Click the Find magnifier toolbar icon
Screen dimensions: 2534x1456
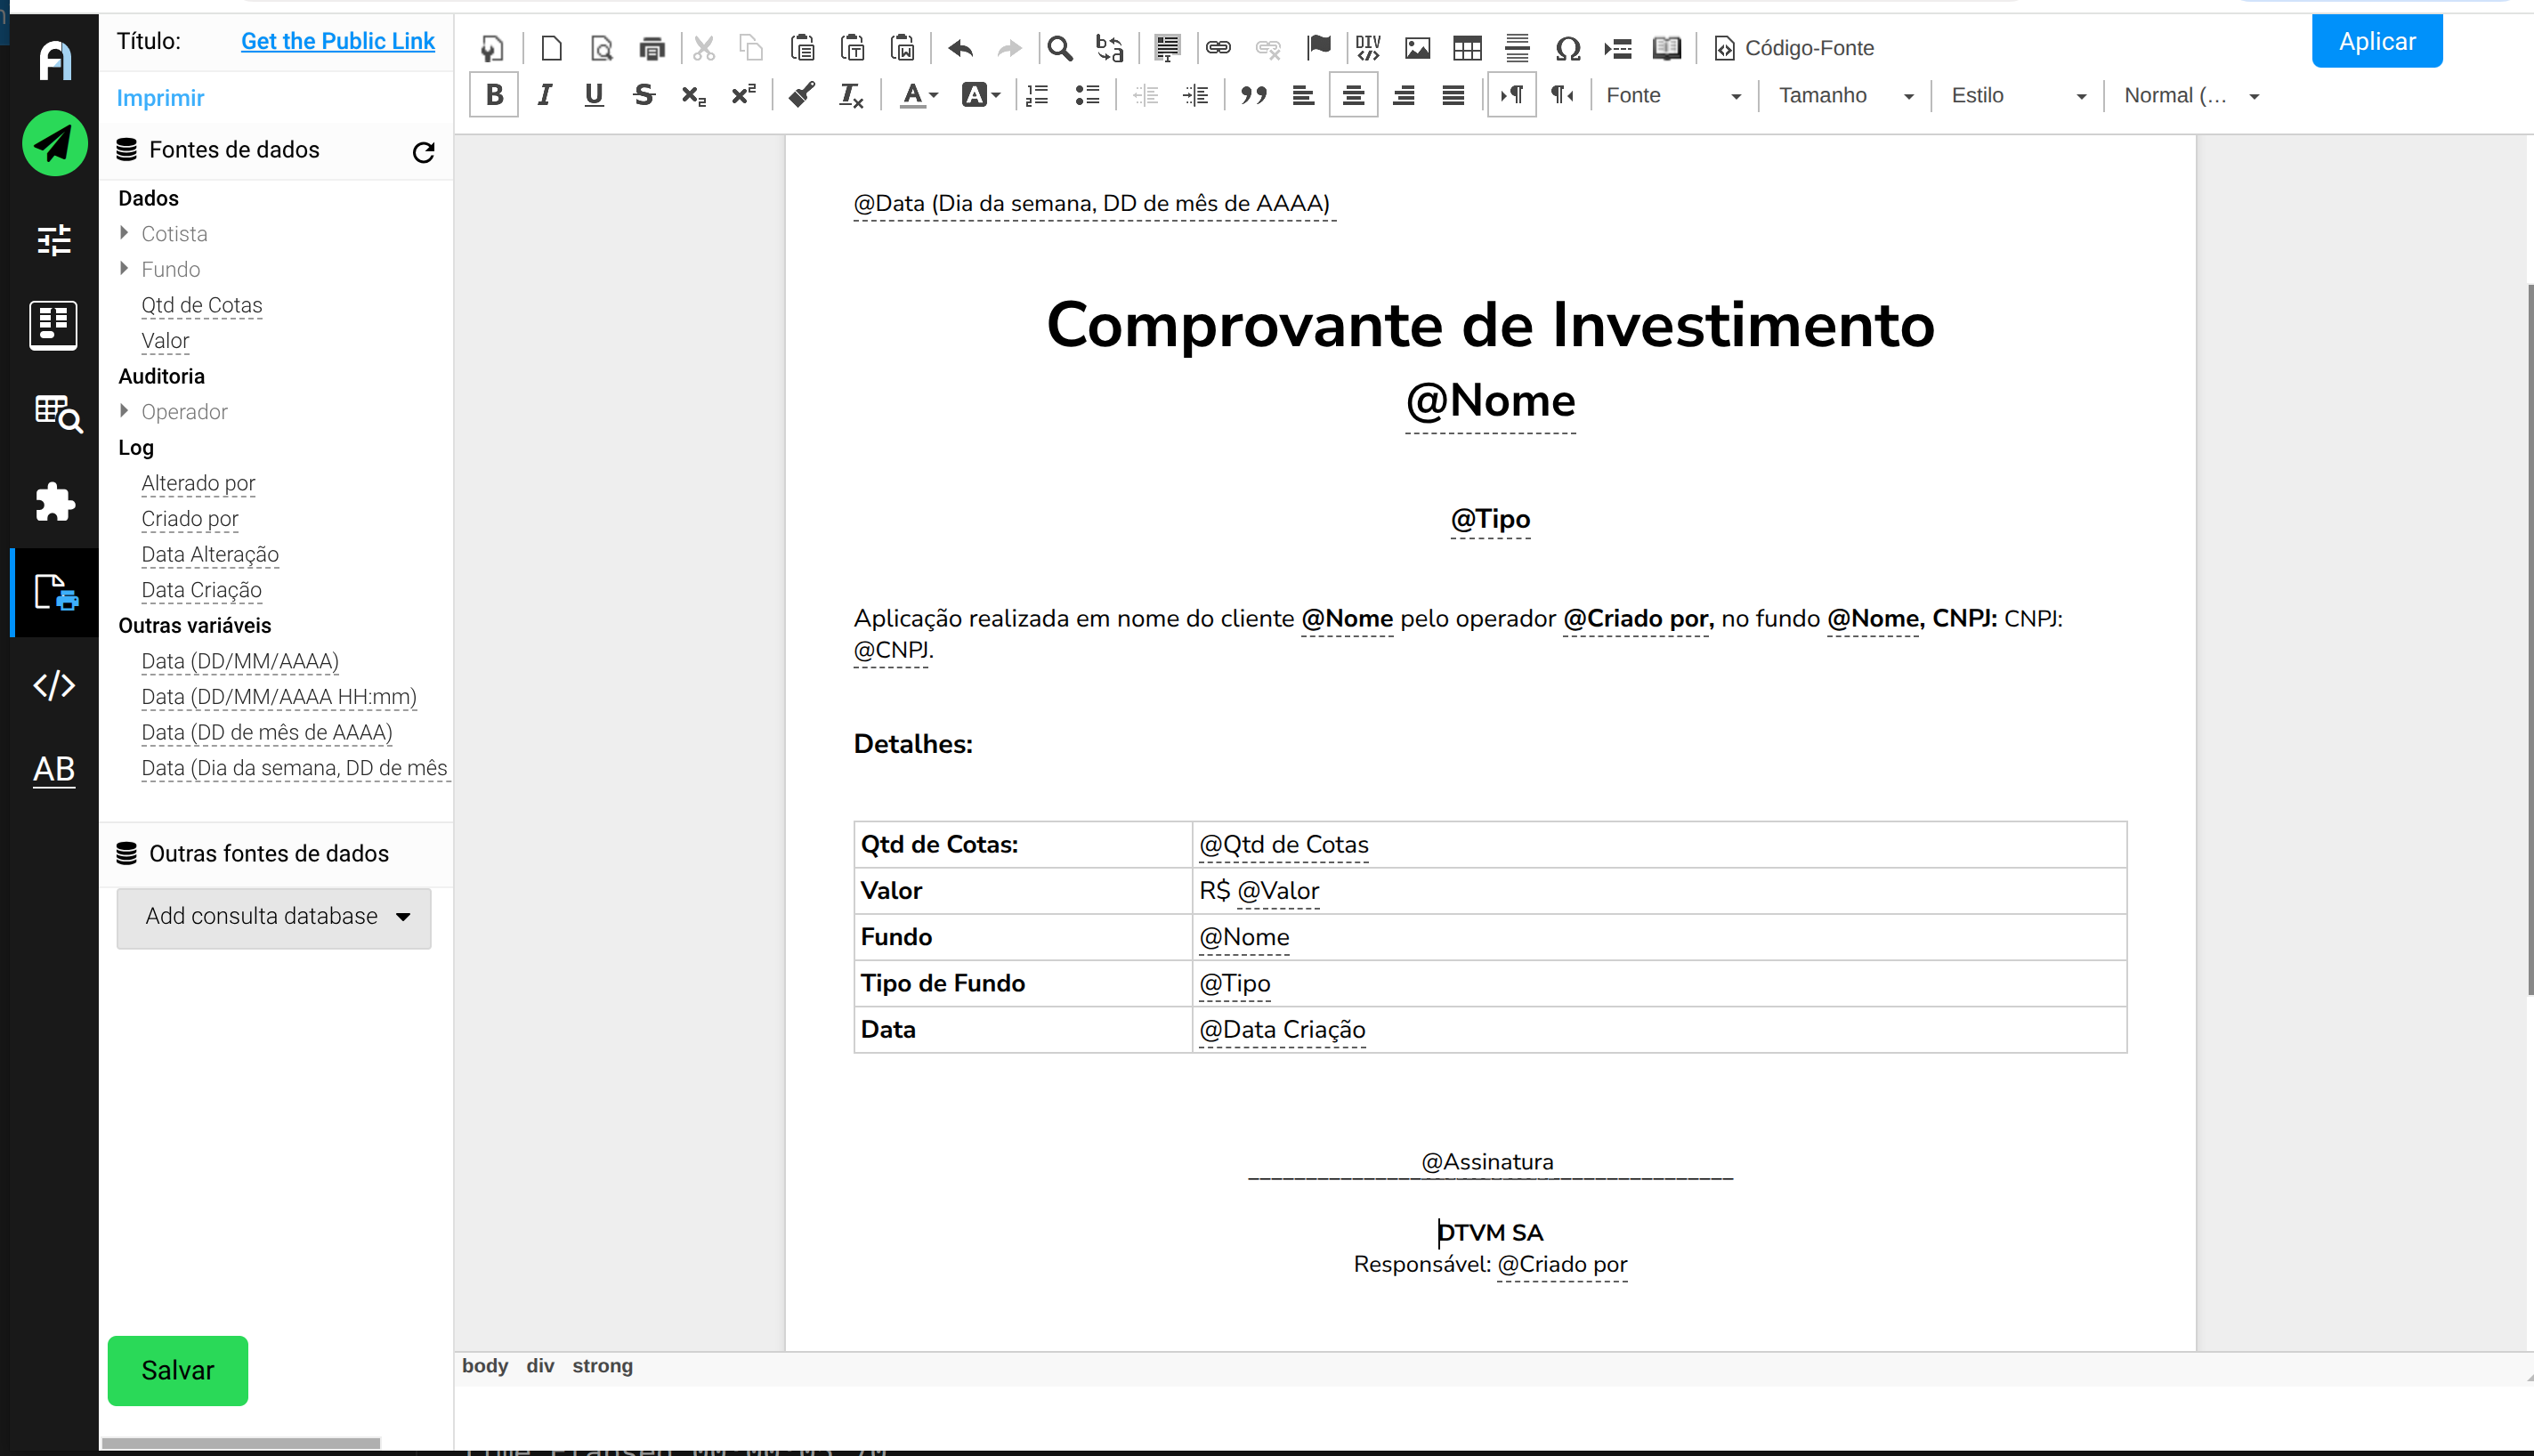(x=1059, y=48)
